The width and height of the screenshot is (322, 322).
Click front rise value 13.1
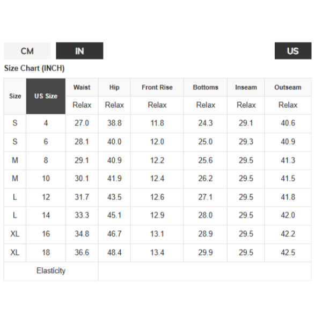pyautogui.click(x=157, y=233)
